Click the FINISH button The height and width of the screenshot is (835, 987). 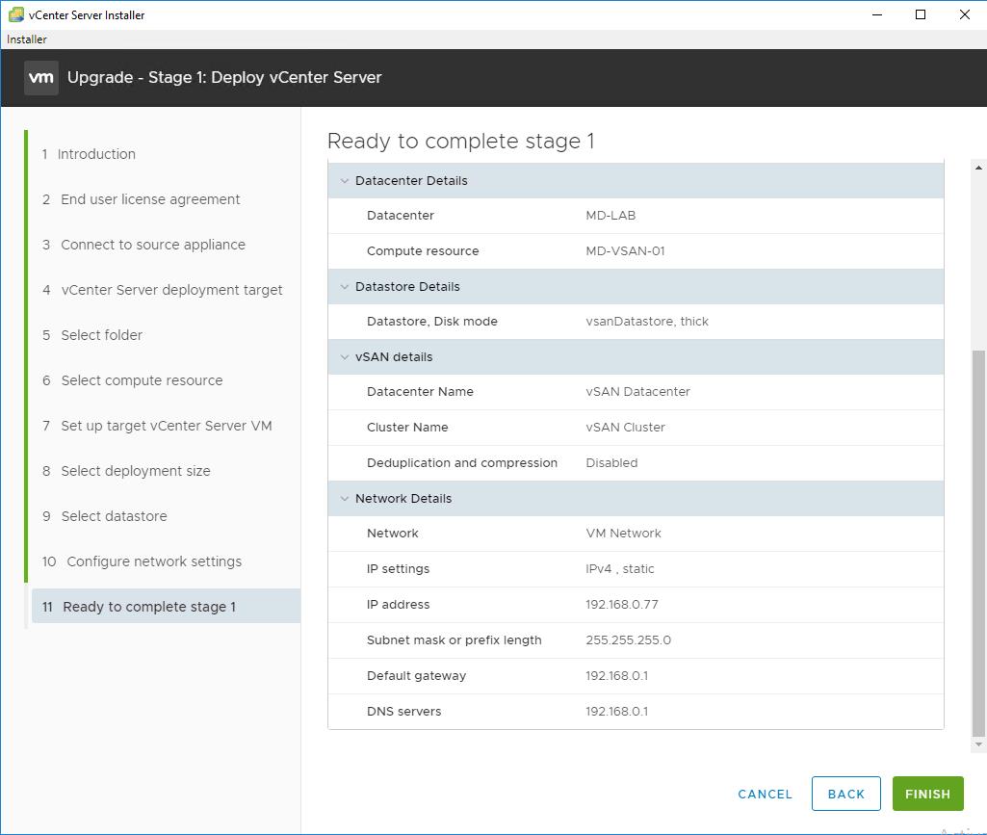coord(928,794)
